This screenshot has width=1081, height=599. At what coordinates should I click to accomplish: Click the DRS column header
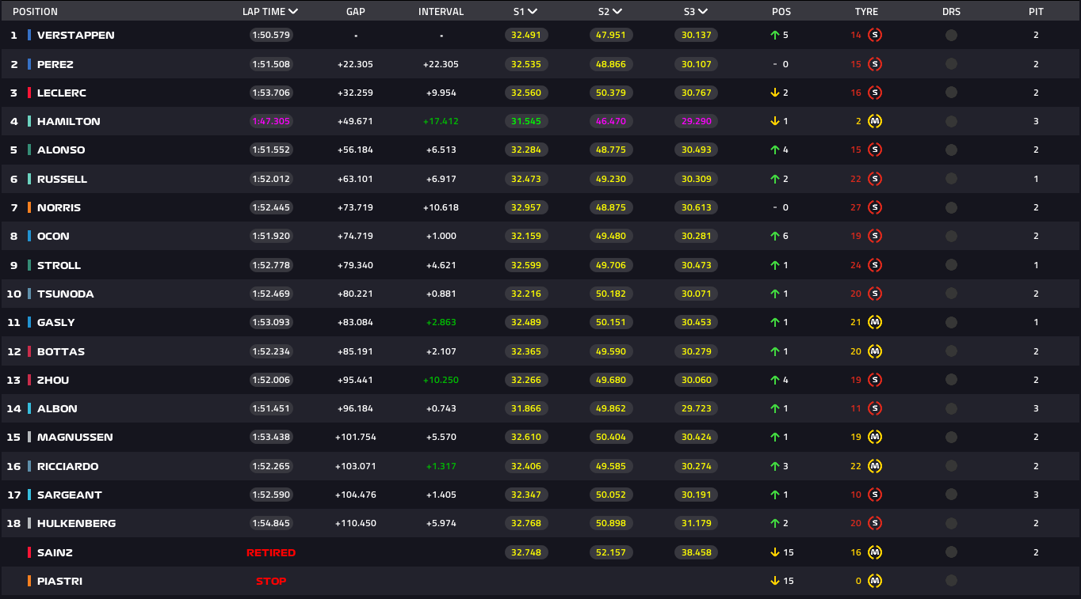point(951,12)
